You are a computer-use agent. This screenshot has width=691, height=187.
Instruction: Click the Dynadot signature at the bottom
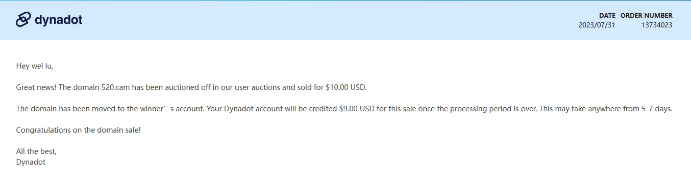pos(31,162)
